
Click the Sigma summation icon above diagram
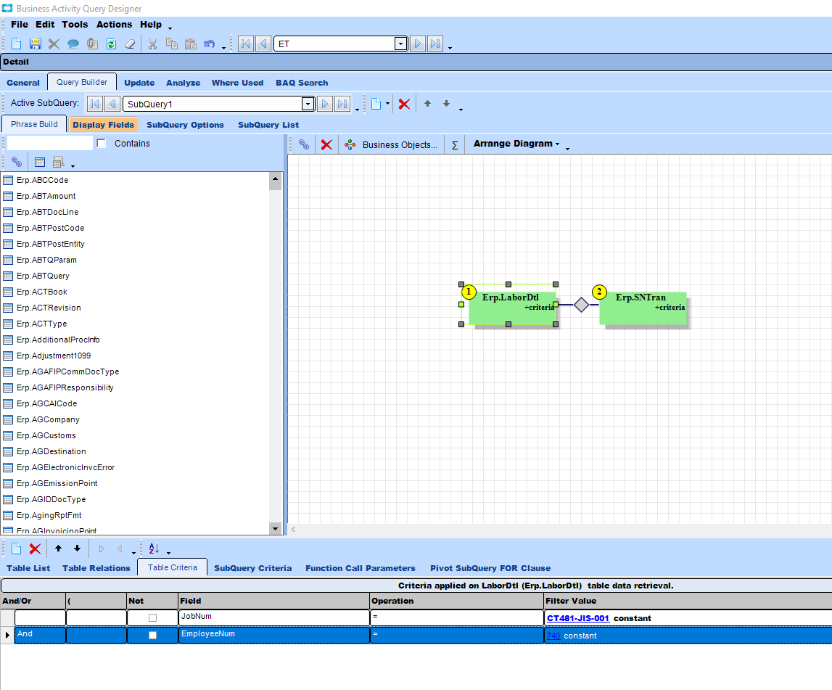click(x=455, y=144)
